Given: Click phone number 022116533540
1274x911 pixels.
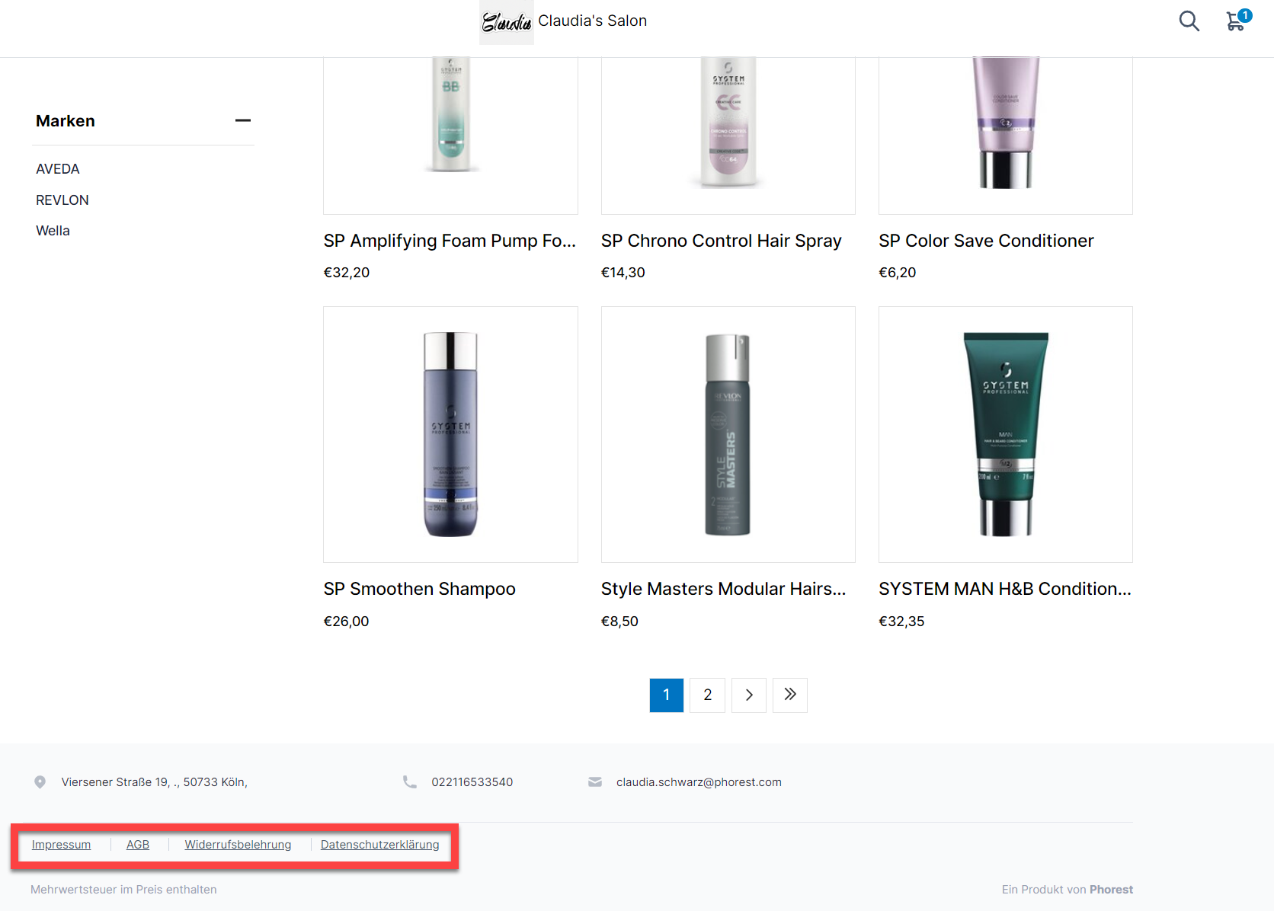Looking at the screenshot, I should click(472, 782).
